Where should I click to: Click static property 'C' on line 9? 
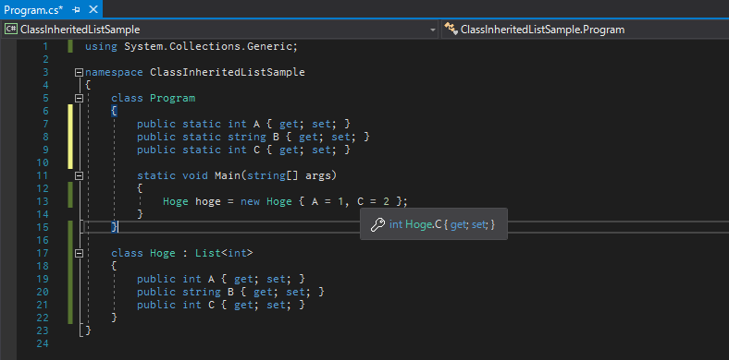point(256,150)
